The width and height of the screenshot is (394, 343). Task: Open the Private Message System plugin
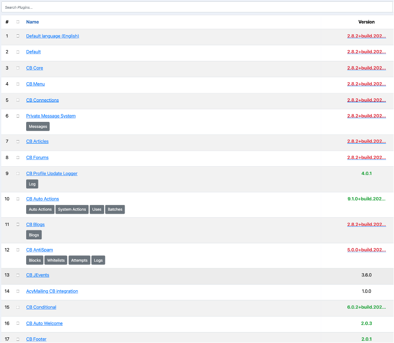point(51,116)
